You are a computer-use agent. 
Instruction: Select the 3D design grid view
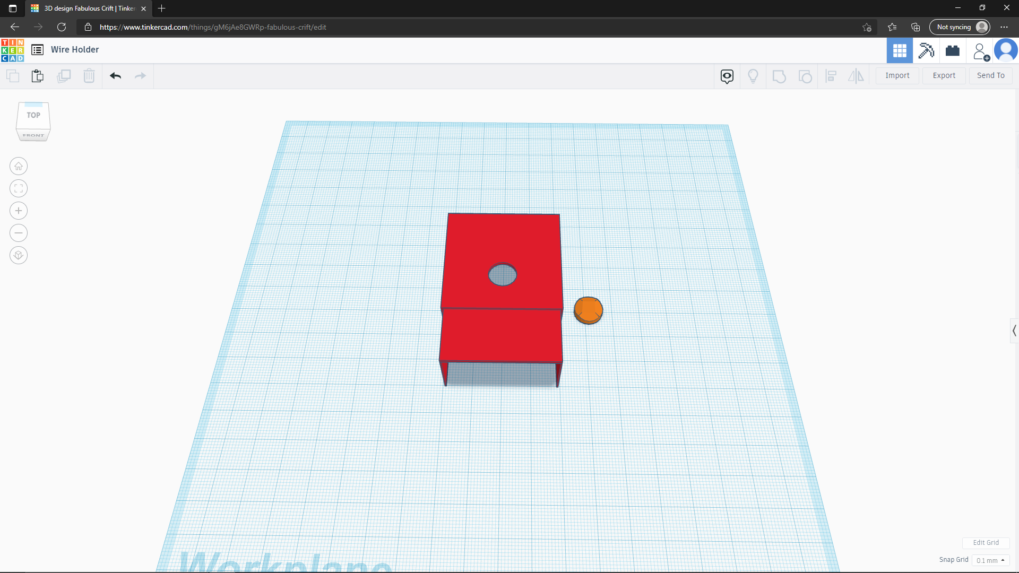[900, 50]
